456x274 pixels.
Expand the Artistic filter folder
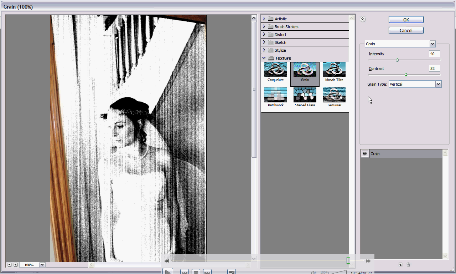264,19
